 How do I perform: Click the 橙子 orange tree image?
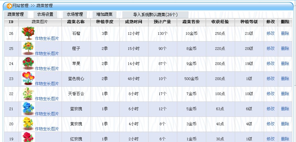pos(28,48)
